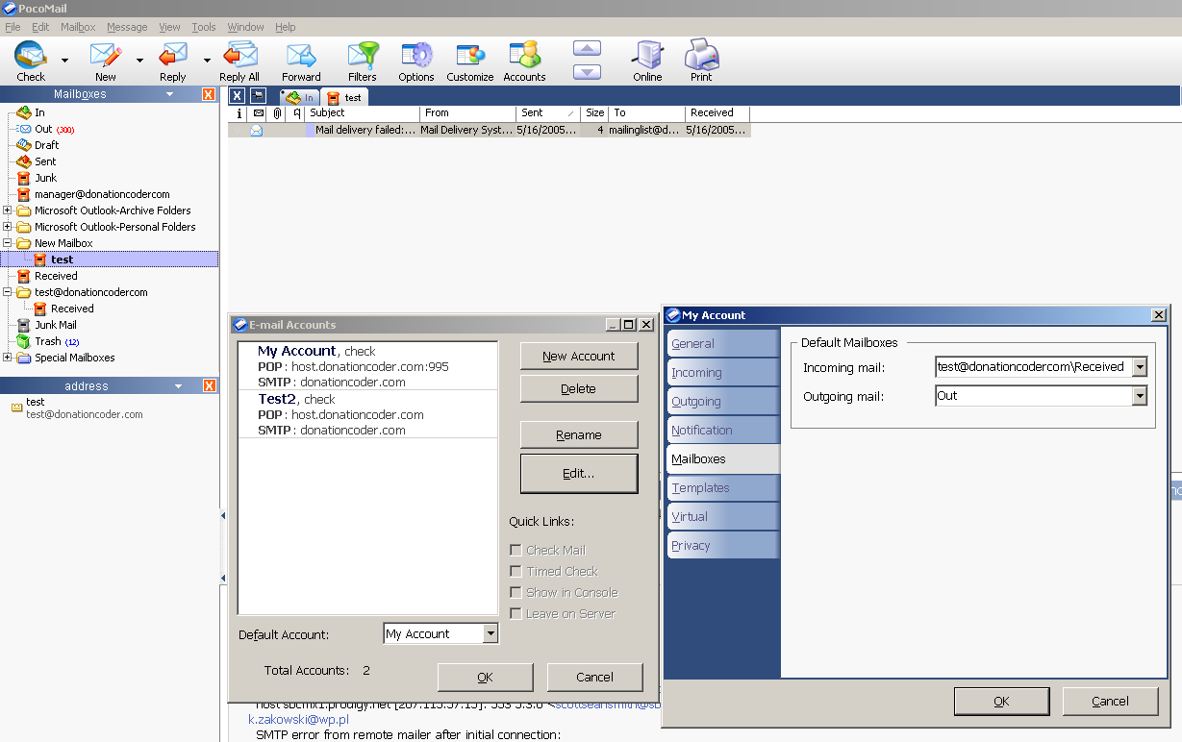This screenshot has width=1182, height=742.
Task: Open the Mailbox menu
Action: pos(78,27)
